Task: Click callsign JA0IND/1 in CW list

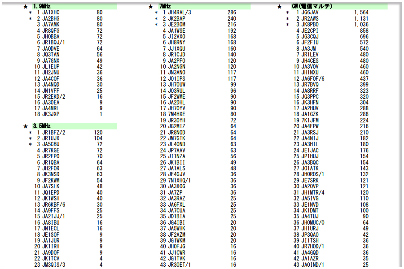Action: tap(313, 265)
